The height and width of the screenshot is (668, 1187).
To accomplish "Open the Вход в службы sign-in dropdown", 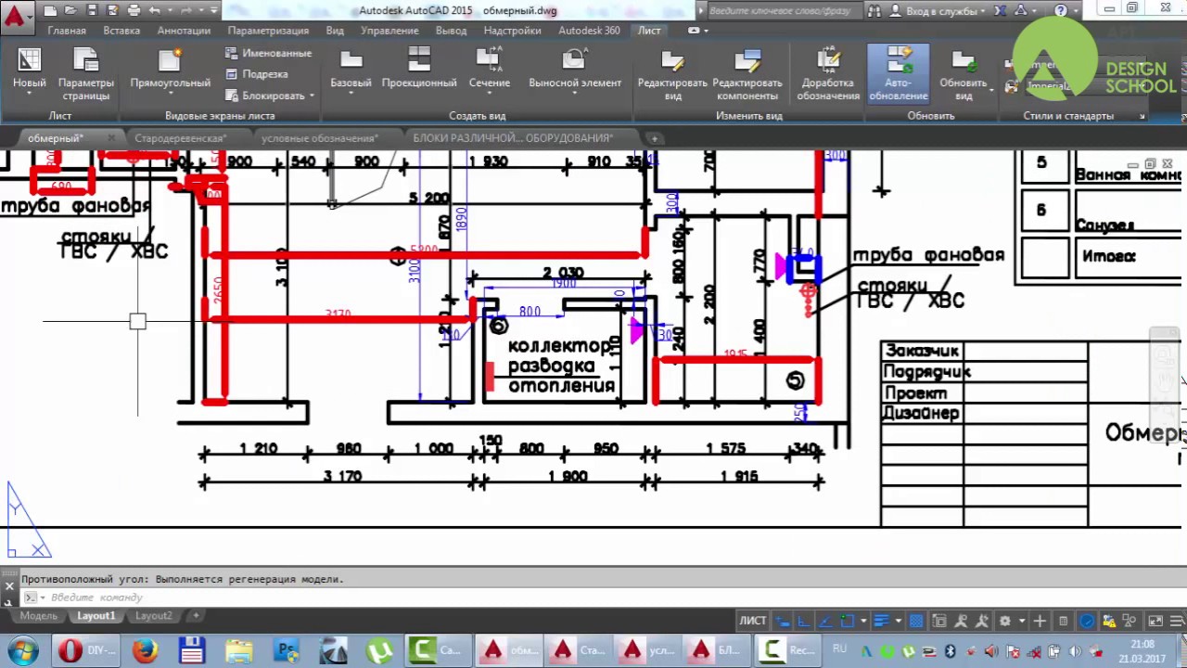I will [937, 11].
